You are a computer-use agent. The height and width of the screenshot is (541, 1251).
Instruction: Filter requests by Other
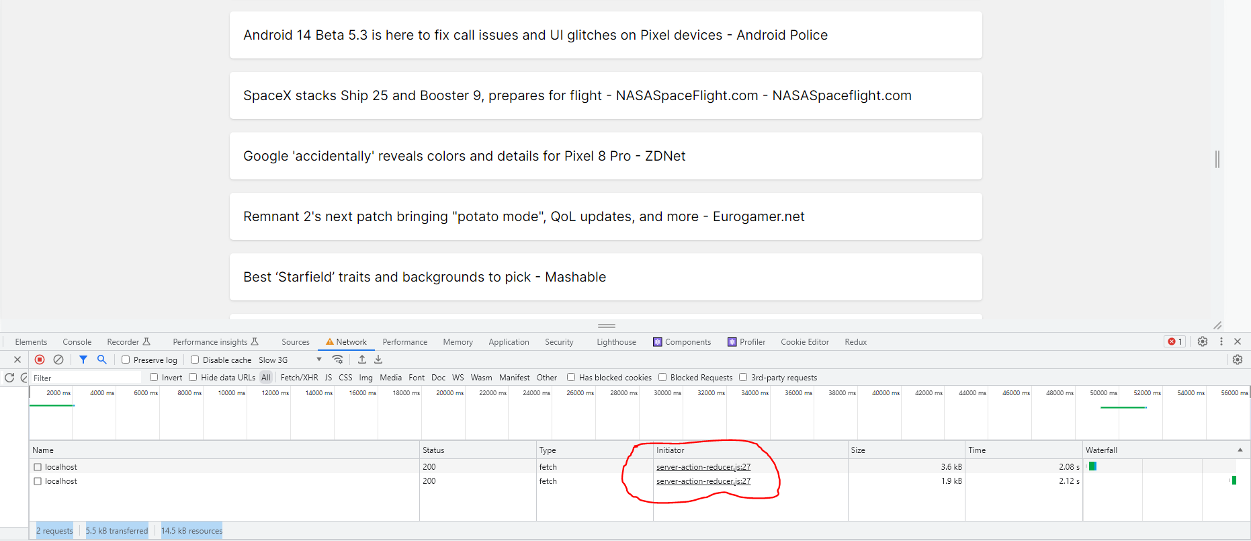pos(546,378)
